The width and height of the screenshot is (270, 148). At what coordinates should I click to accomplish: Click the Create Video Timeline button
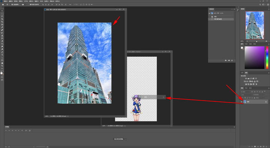tap(119, 139)
